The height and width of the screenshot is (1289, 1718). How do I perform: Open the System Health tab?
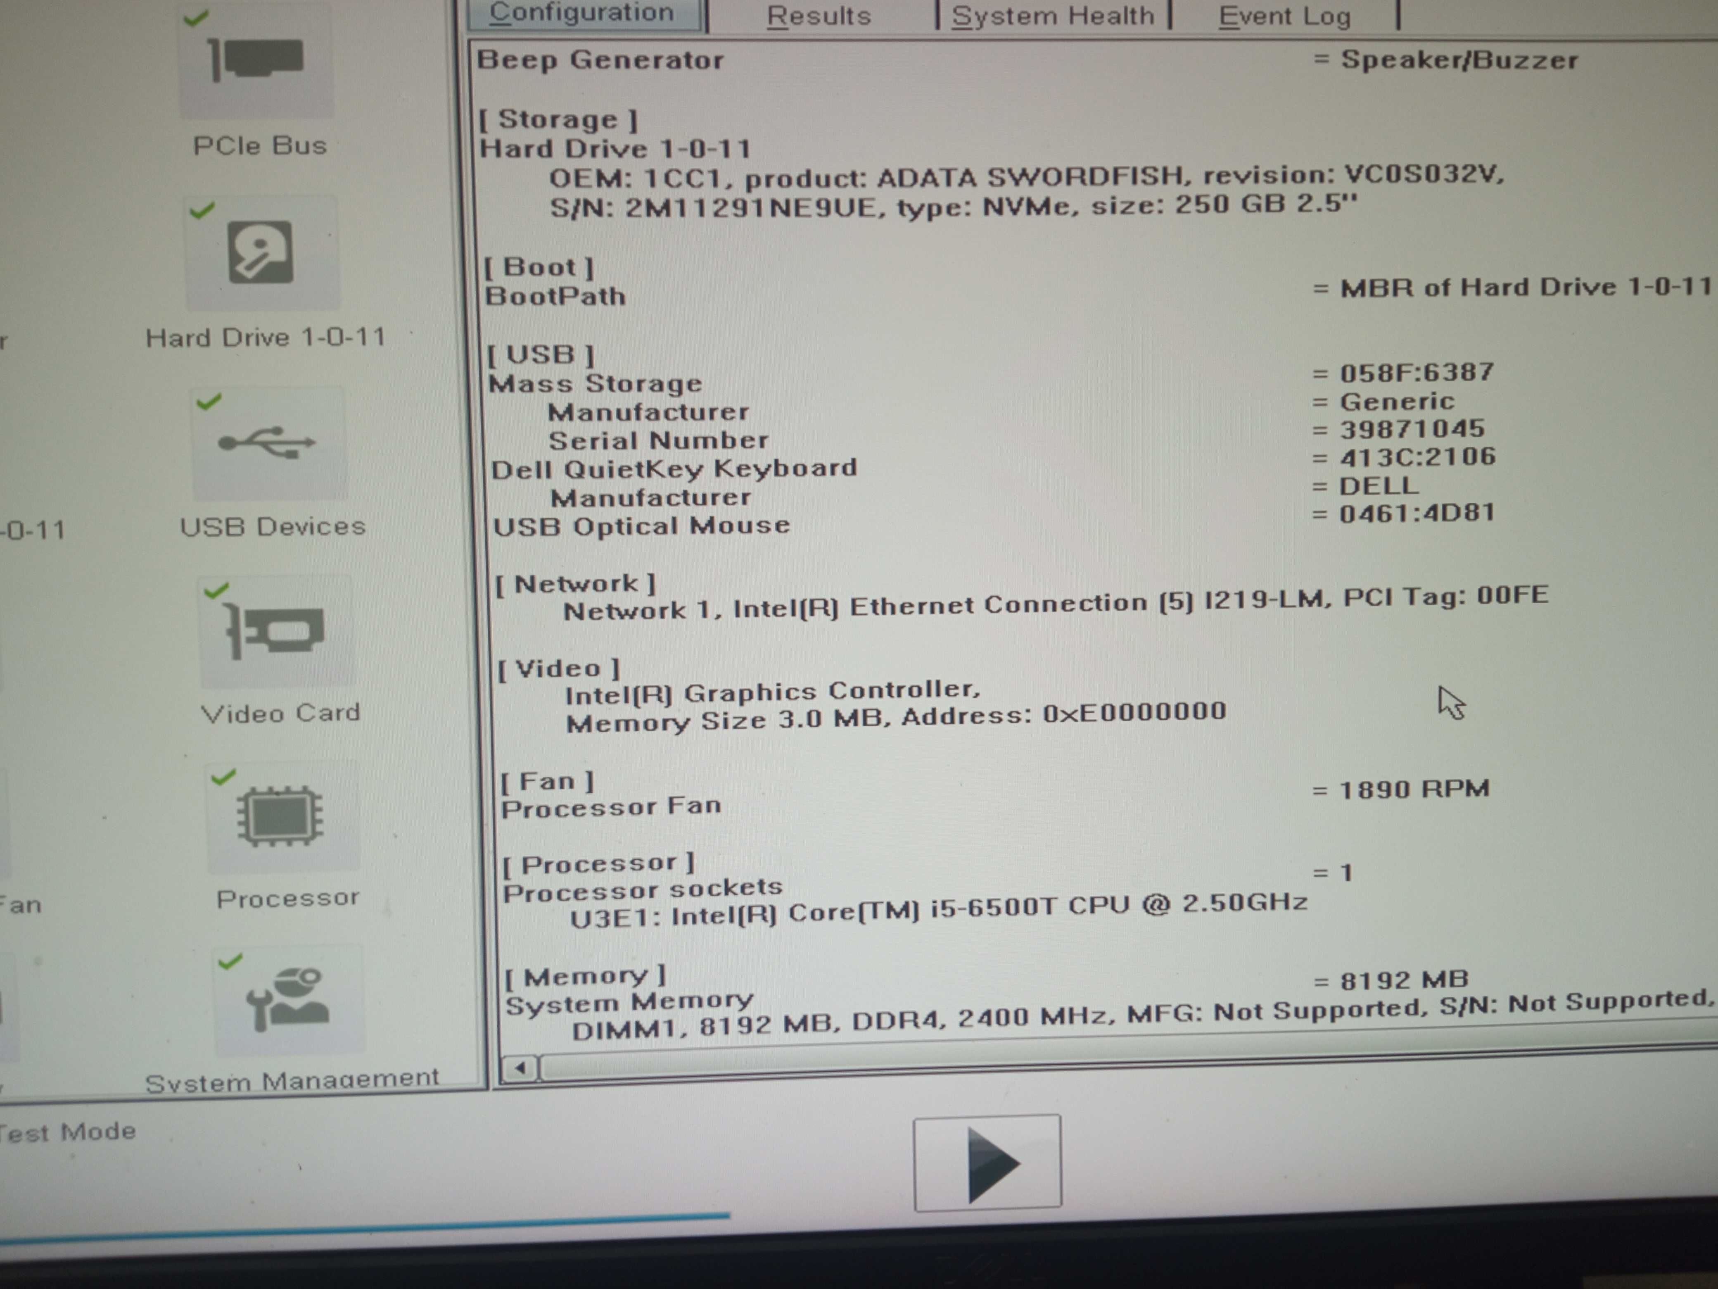1053,16
